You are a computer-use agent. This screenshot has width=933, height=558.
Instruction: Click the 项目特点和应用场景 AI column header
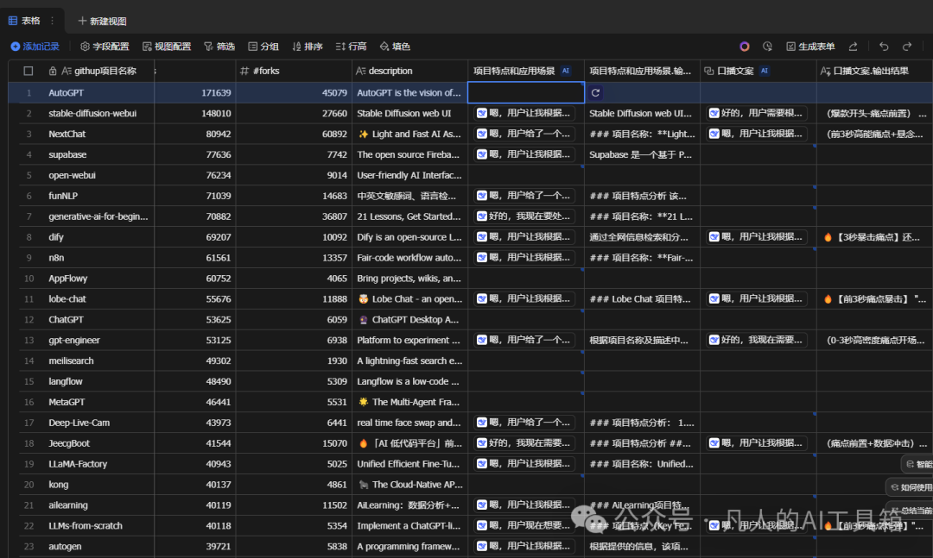(525, 71)
